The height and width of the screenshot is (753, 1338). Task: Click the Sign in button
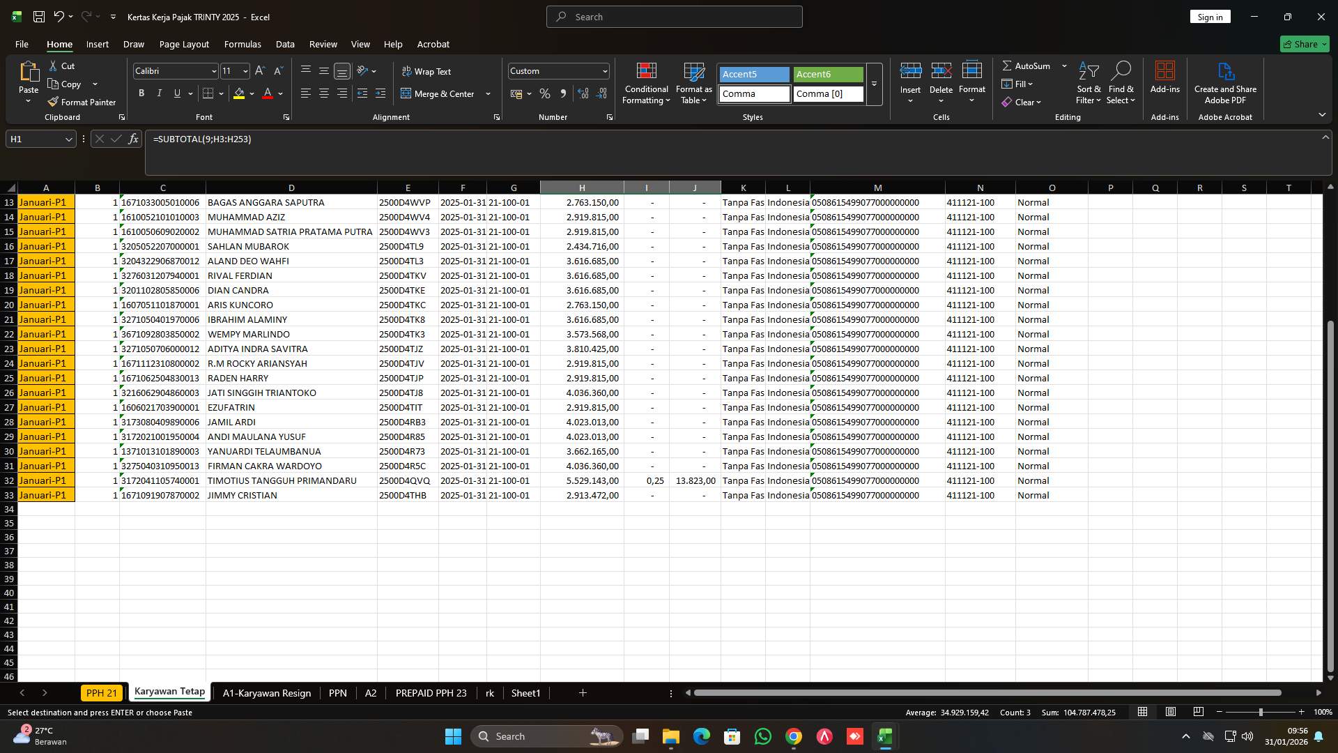pyautogui.click(x=1209, y=16)
